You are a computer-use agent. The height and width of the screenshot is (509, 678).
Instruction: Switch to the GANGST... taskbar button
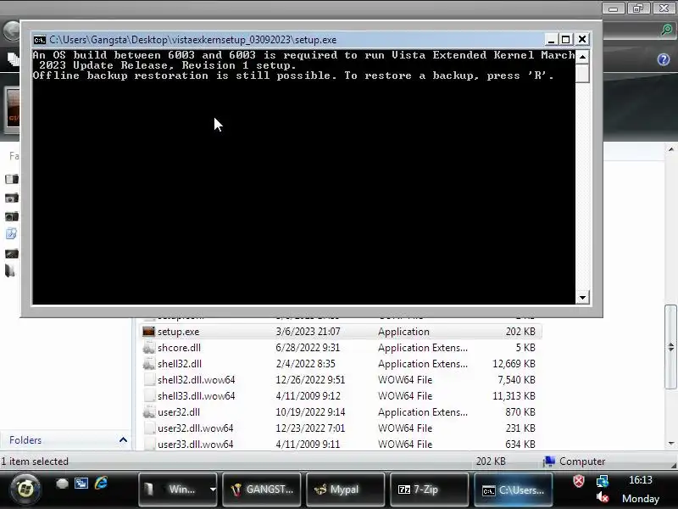click(x=262, y=489)
